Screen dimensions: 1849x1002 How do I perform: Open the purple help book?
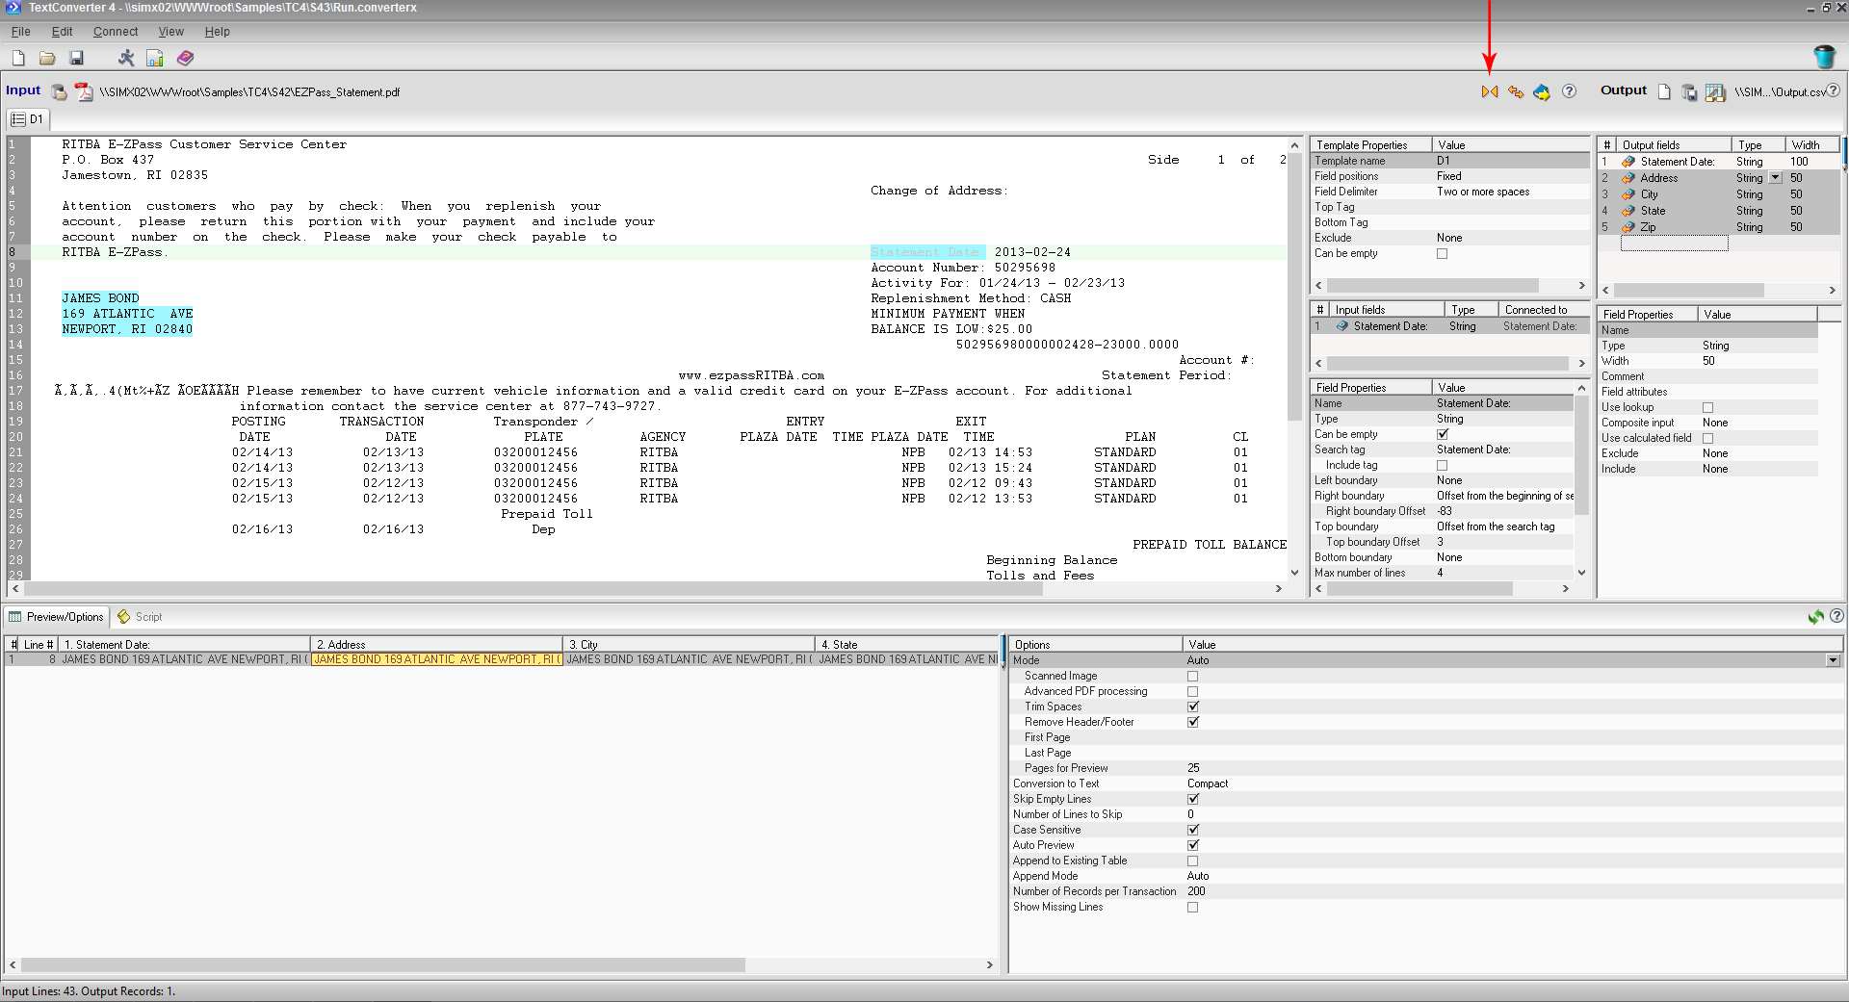click(186, 59)
